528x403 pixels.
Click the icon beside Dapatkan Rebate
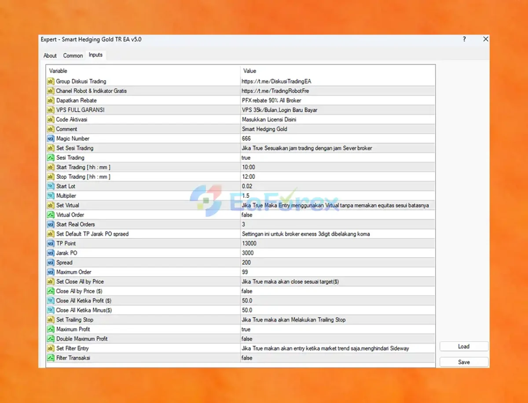(x=50, y=100)
